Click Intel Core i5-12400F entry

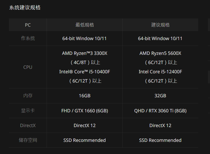click(x=160, y=72)
